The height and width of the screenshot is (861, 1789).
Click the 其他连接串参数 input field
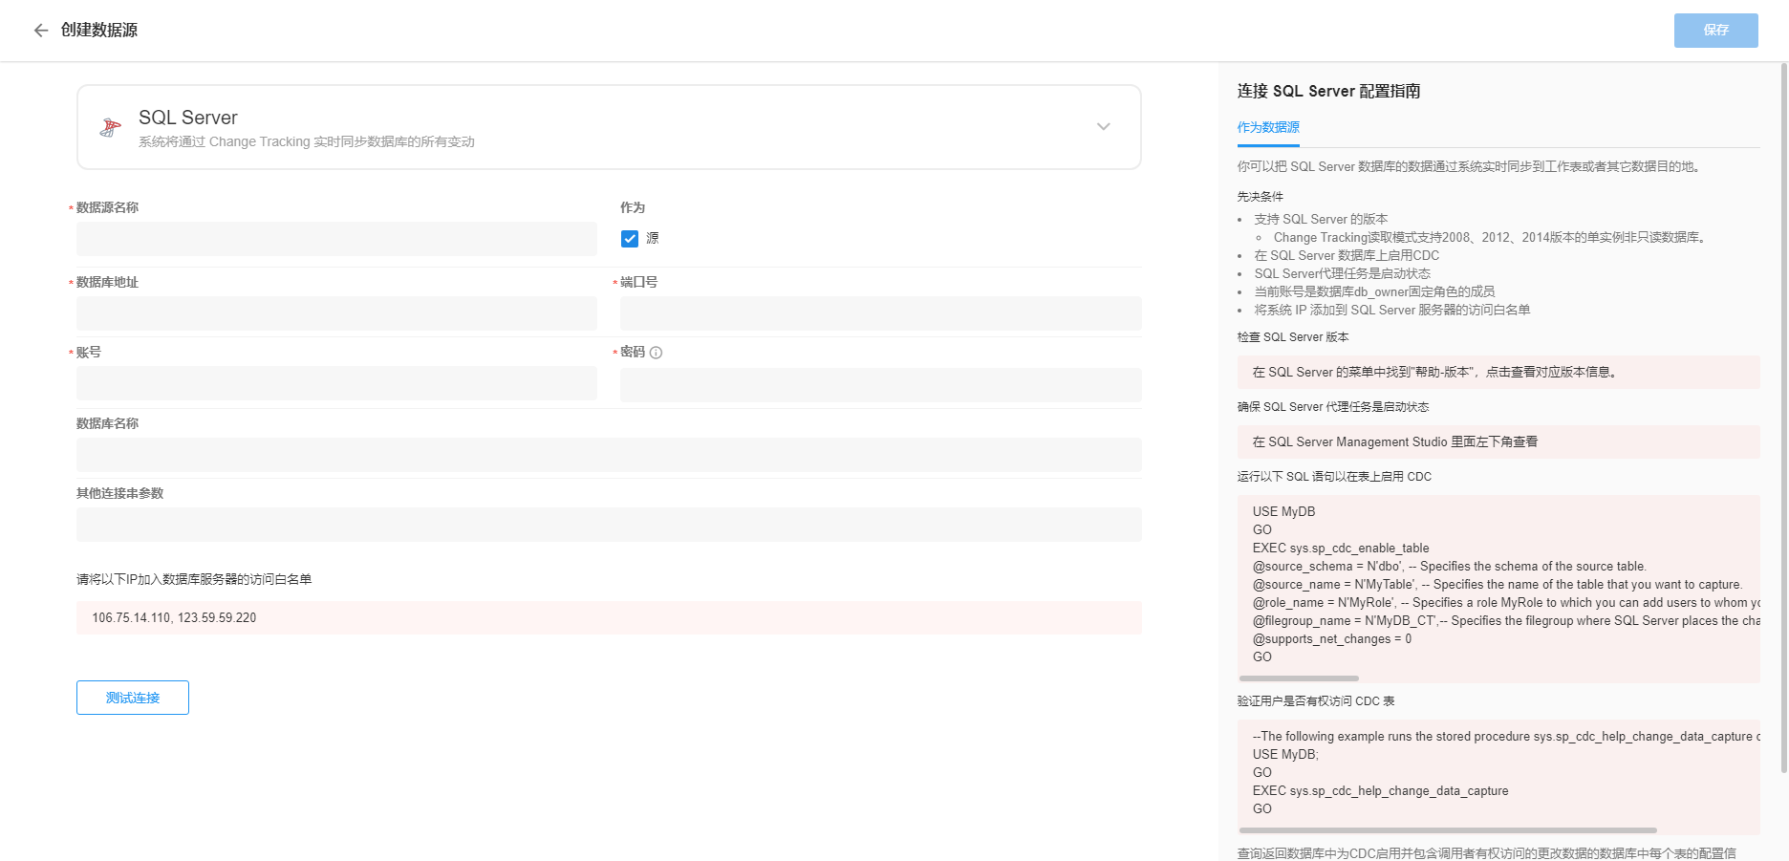point(609,525)
